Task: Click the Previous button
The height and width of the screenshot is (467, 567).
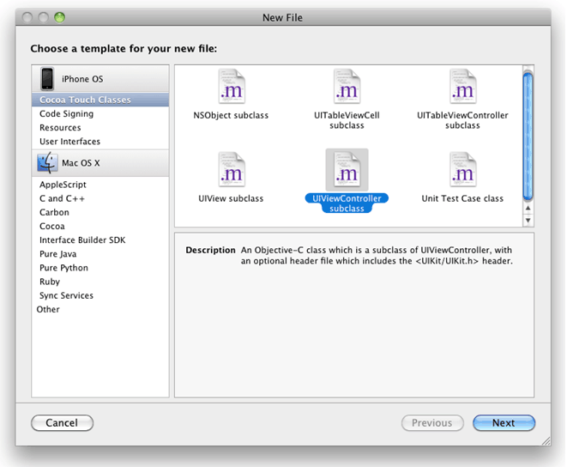Action: coord(432,423)
